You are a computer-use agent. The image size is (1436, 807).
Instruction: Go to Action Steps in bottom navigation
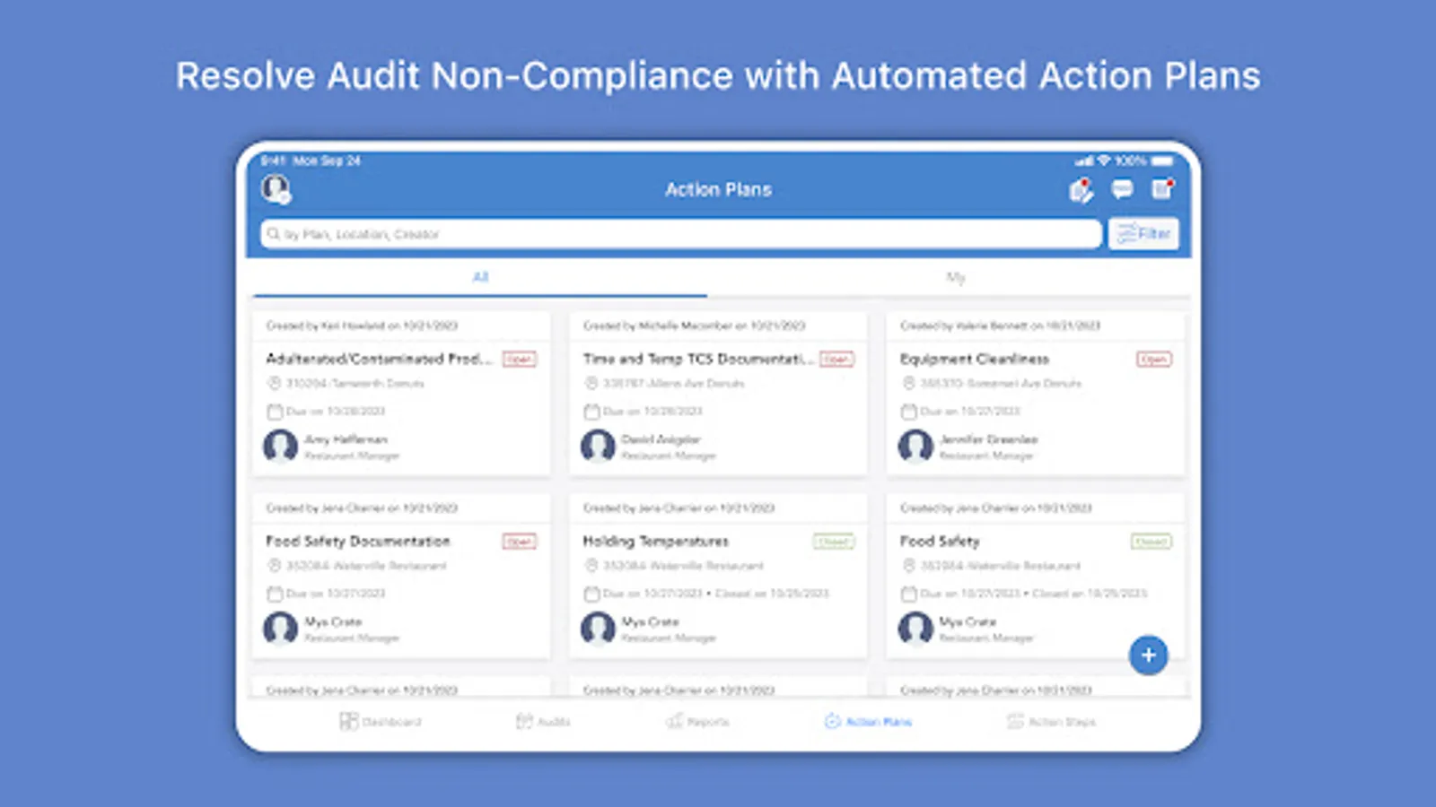coord(1051,721)
